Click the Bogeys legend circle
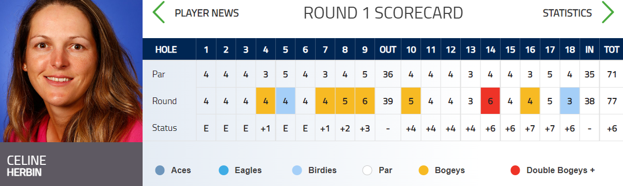The height and width of the screenshot is (186, 623). tap(425, 170)
